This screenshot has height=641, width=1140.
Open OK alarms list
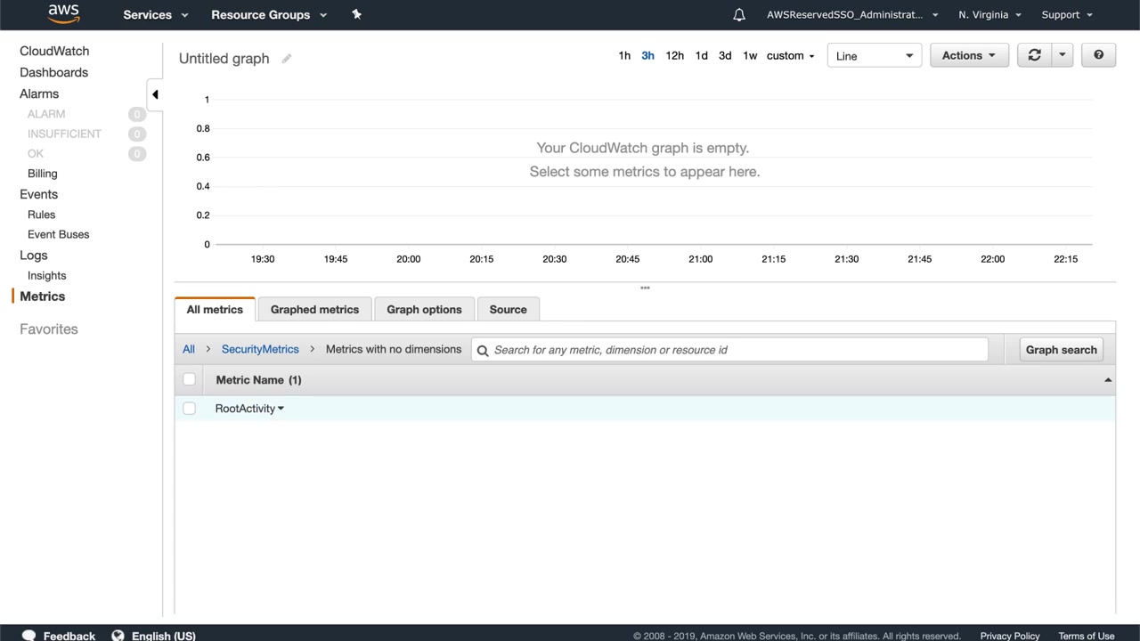tap(36, 153)
